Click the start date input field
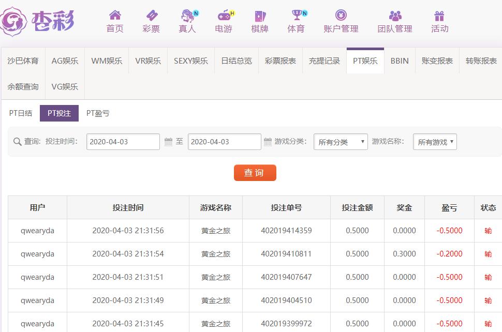Image resolution: width=502 pixels, height=332 pixels. click(123, 142)
